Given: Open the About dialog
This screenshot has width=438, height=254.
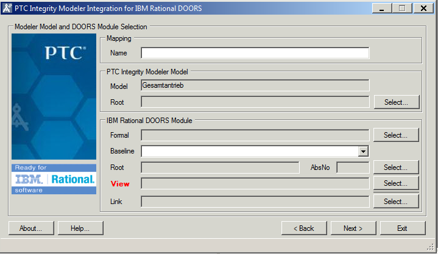Looking at the screenshot, I should point(31,228).
